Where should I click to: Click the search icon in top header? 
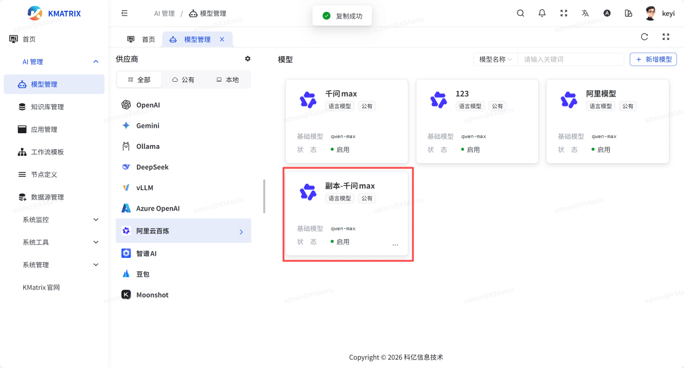coord(520,13)
